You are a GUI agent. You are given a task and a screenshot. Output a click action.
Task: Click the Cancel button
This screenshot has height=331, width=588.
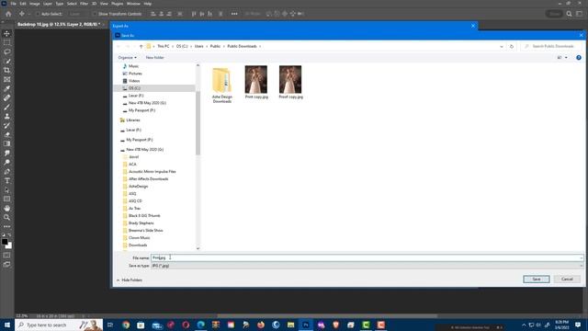567,280
